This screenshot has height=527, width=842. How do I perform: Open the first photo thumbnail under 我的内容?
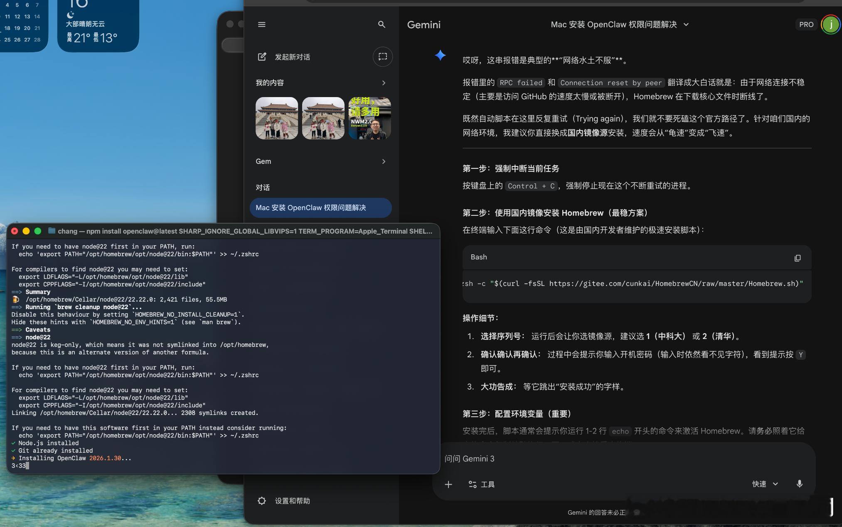(x=276, y=118)
